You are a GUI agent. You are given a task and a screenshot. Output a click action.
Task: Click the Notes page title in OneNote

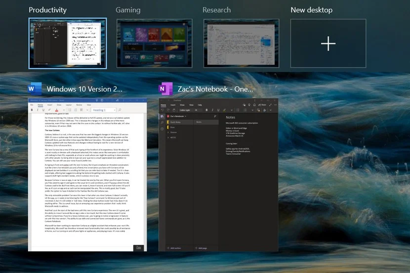[230, 117]
